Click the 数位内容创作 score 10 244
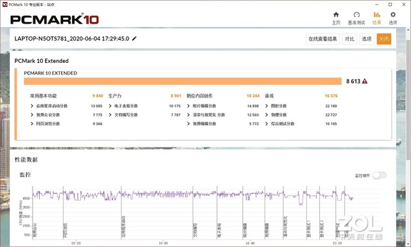Image resolution: width=411 pixels, height=247 pixels. pyautogui.click(x=253, y=96)
